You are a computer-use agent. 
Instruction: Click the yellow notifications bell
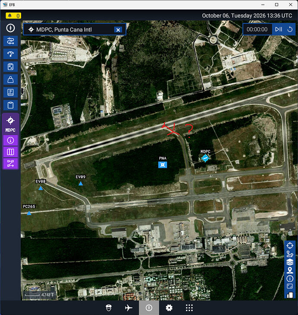(x=13, y=16)
